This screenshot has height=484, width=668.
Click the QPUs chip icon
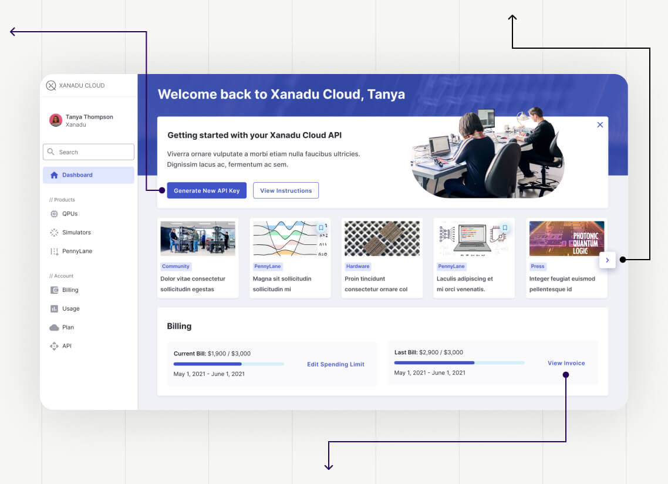(54, 214)
